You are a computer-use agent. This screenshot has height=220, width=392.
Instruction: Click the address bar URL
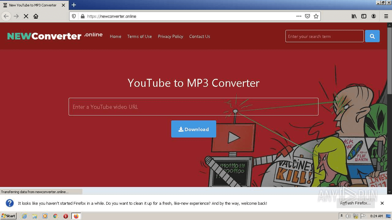(112, 16)
